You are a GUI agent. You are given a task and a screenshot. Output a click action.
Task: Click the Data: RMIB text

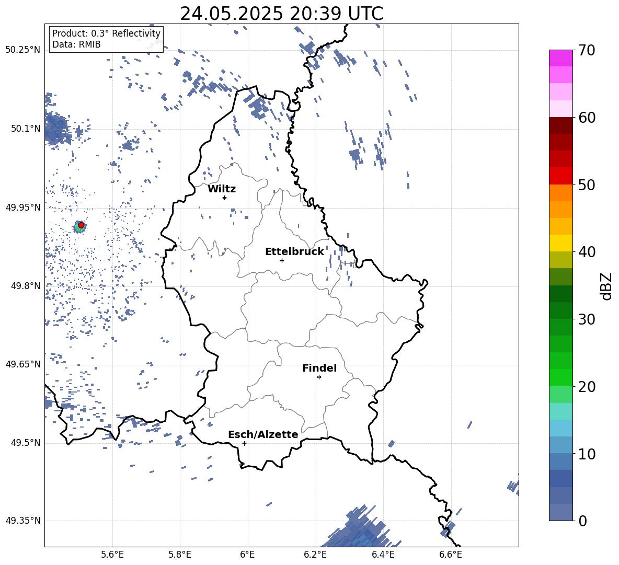(x=76, y=44)
